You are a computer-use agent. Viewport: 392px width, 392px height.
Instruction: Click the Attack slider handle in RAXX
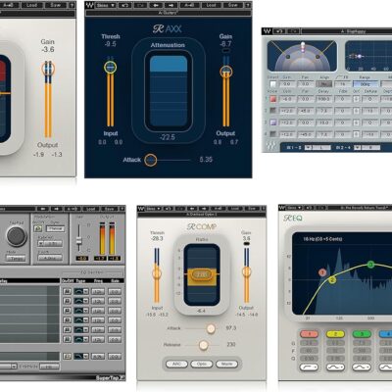(x=151, y=160)
